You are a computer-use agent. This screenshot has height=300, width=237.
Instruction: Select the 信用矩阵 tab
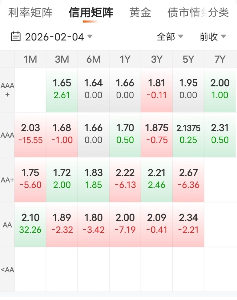(x=91, y=13)
